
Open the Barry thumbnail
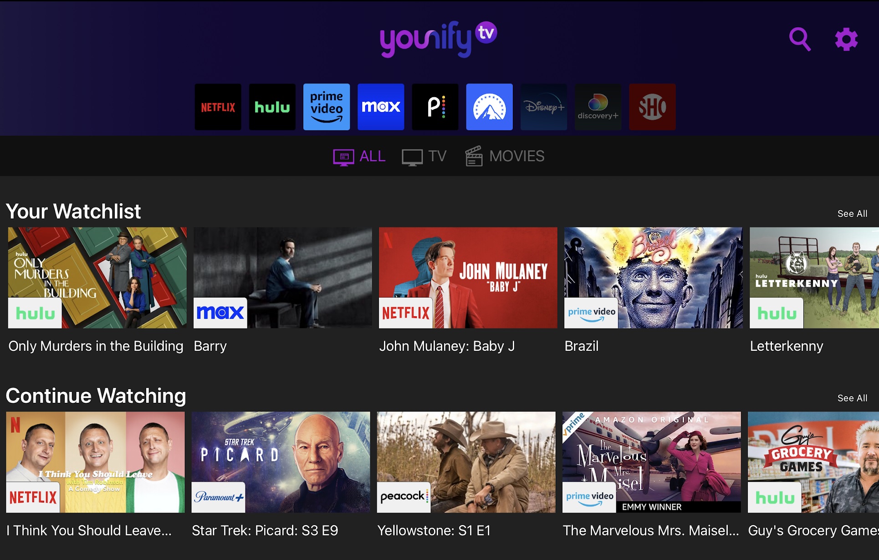[x=282, y=277]
